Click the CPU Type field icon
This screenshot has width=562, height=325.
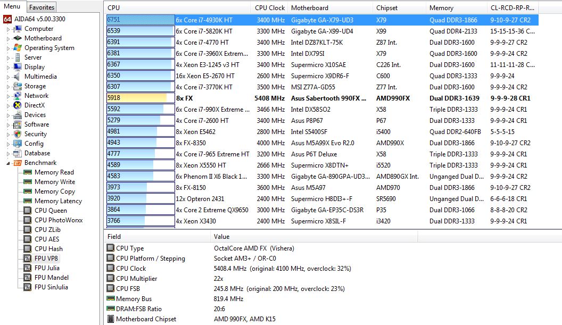coord(110,248)
